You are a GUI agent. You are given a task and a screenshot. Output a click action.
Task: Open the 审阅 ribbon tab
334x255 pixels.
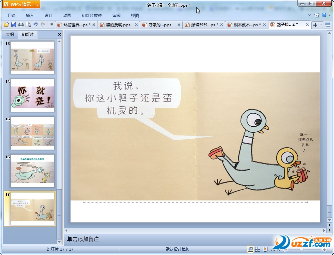click(116, 16)
